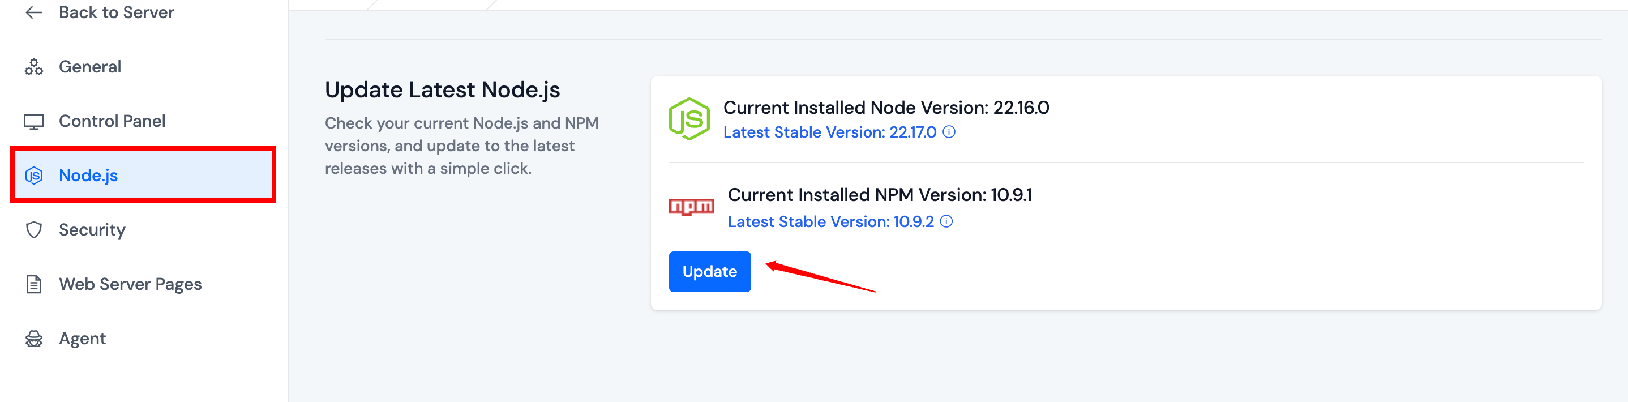Click the Security shield icon
1628x402 pixels.
[34, 230]
